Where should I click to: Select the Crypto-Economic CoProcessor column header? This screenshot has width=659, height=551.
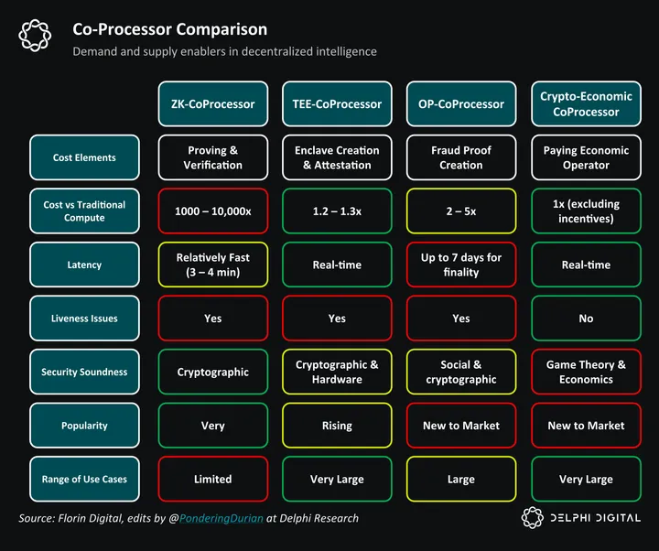coord(586,104)
